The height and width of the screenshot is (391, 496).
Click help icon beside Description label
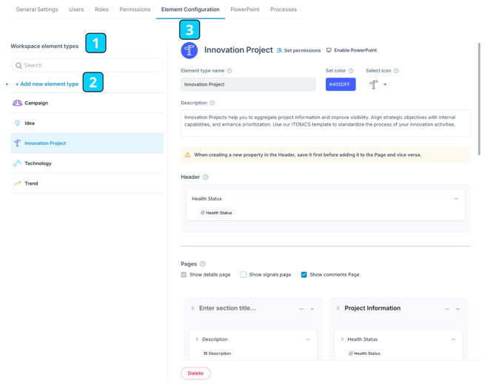tap(212, 103)
